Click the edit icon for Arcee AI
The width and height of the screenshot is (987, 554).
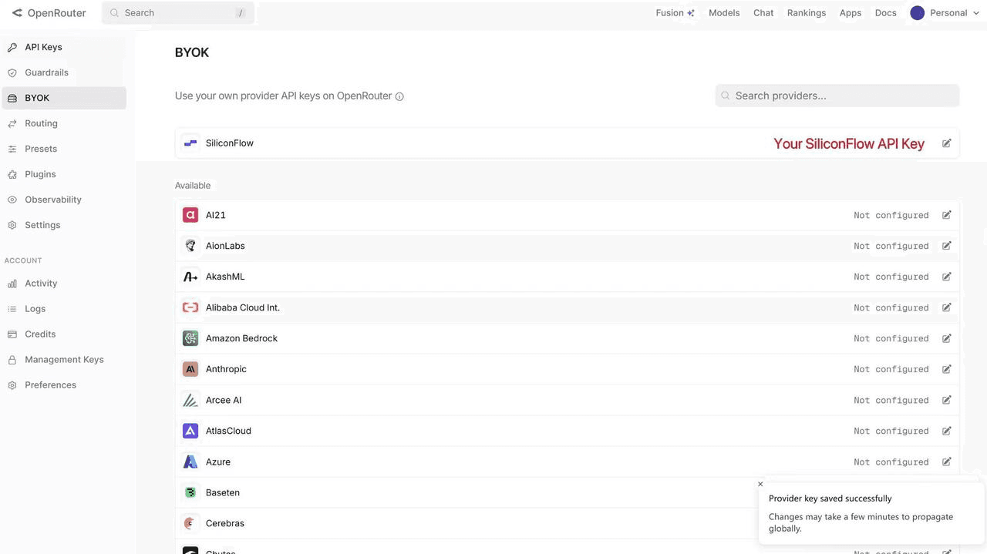(947, 400)
